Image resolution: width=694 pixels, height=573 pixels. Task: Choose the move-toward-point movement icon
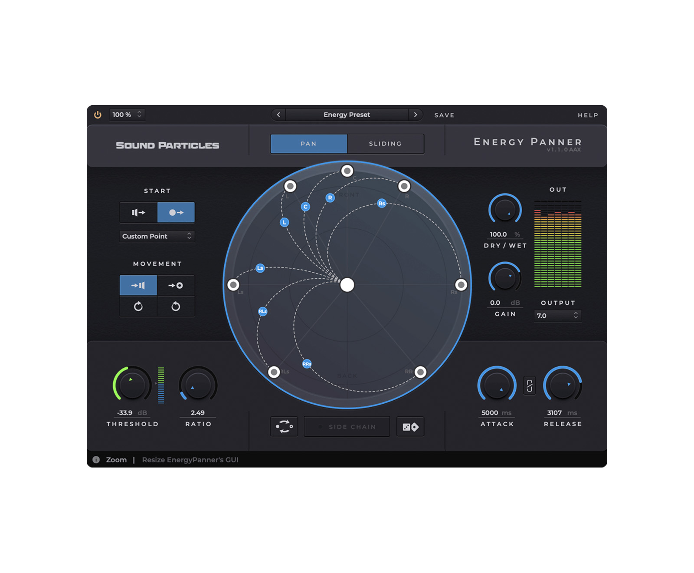[x=176, y=285]
